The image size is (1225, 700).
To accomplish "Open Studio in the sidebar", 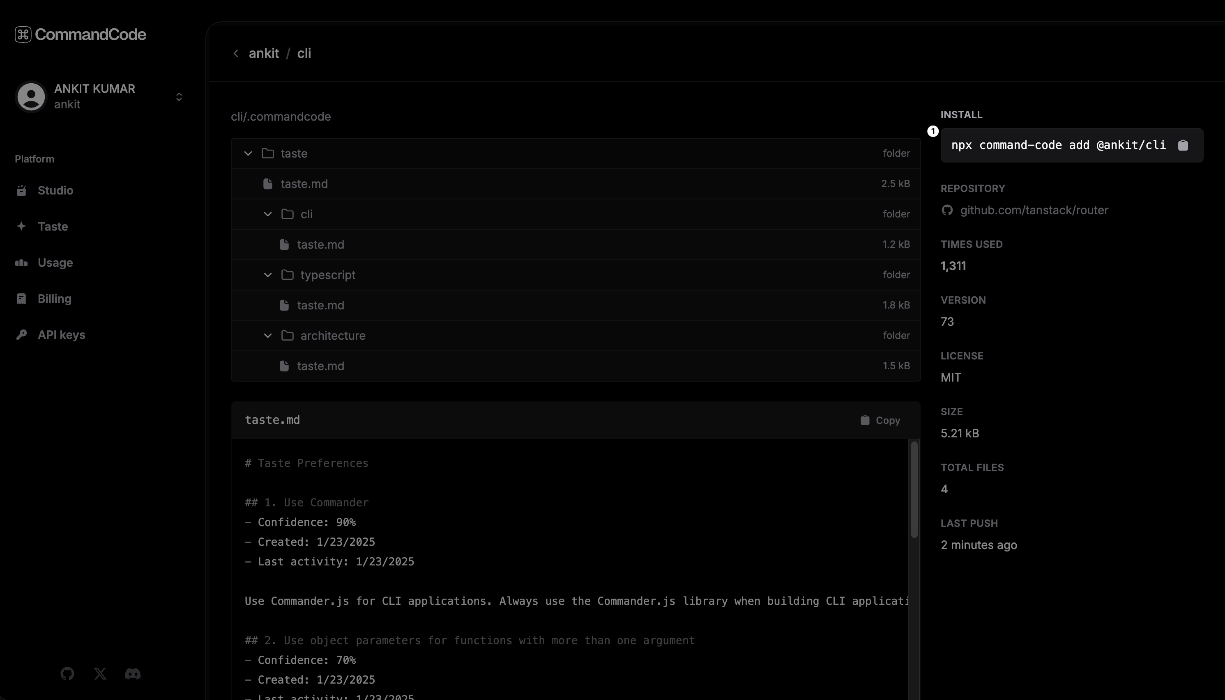I will [x=55, y=190].
